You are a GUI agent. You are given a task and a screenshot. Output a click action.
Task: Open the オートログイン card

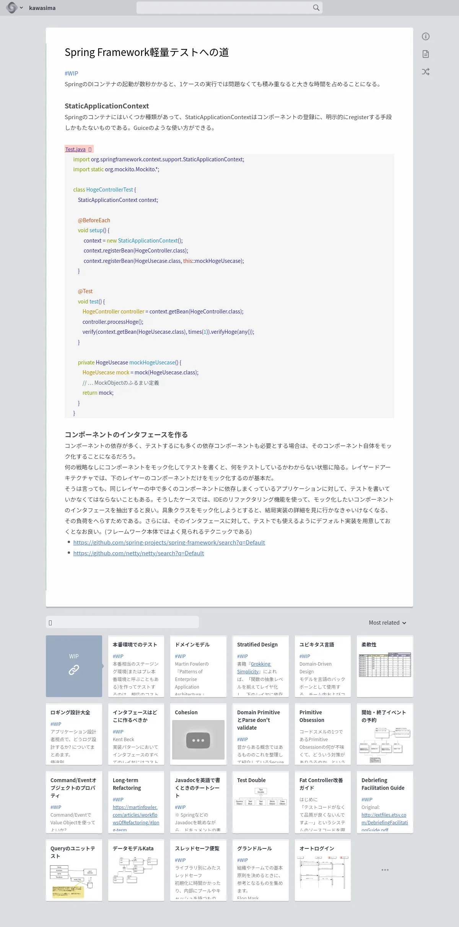[x=323, y=870]
